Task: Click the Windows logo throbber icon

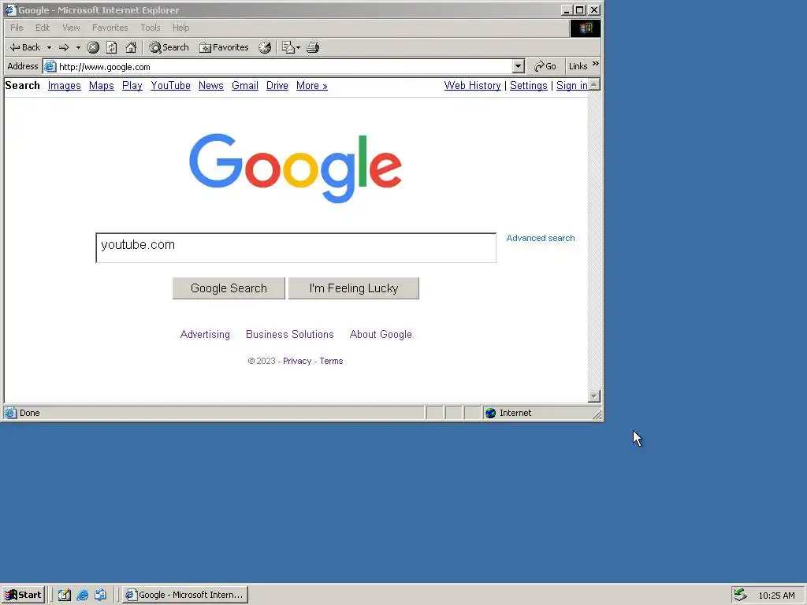Action: pos(586,28)
